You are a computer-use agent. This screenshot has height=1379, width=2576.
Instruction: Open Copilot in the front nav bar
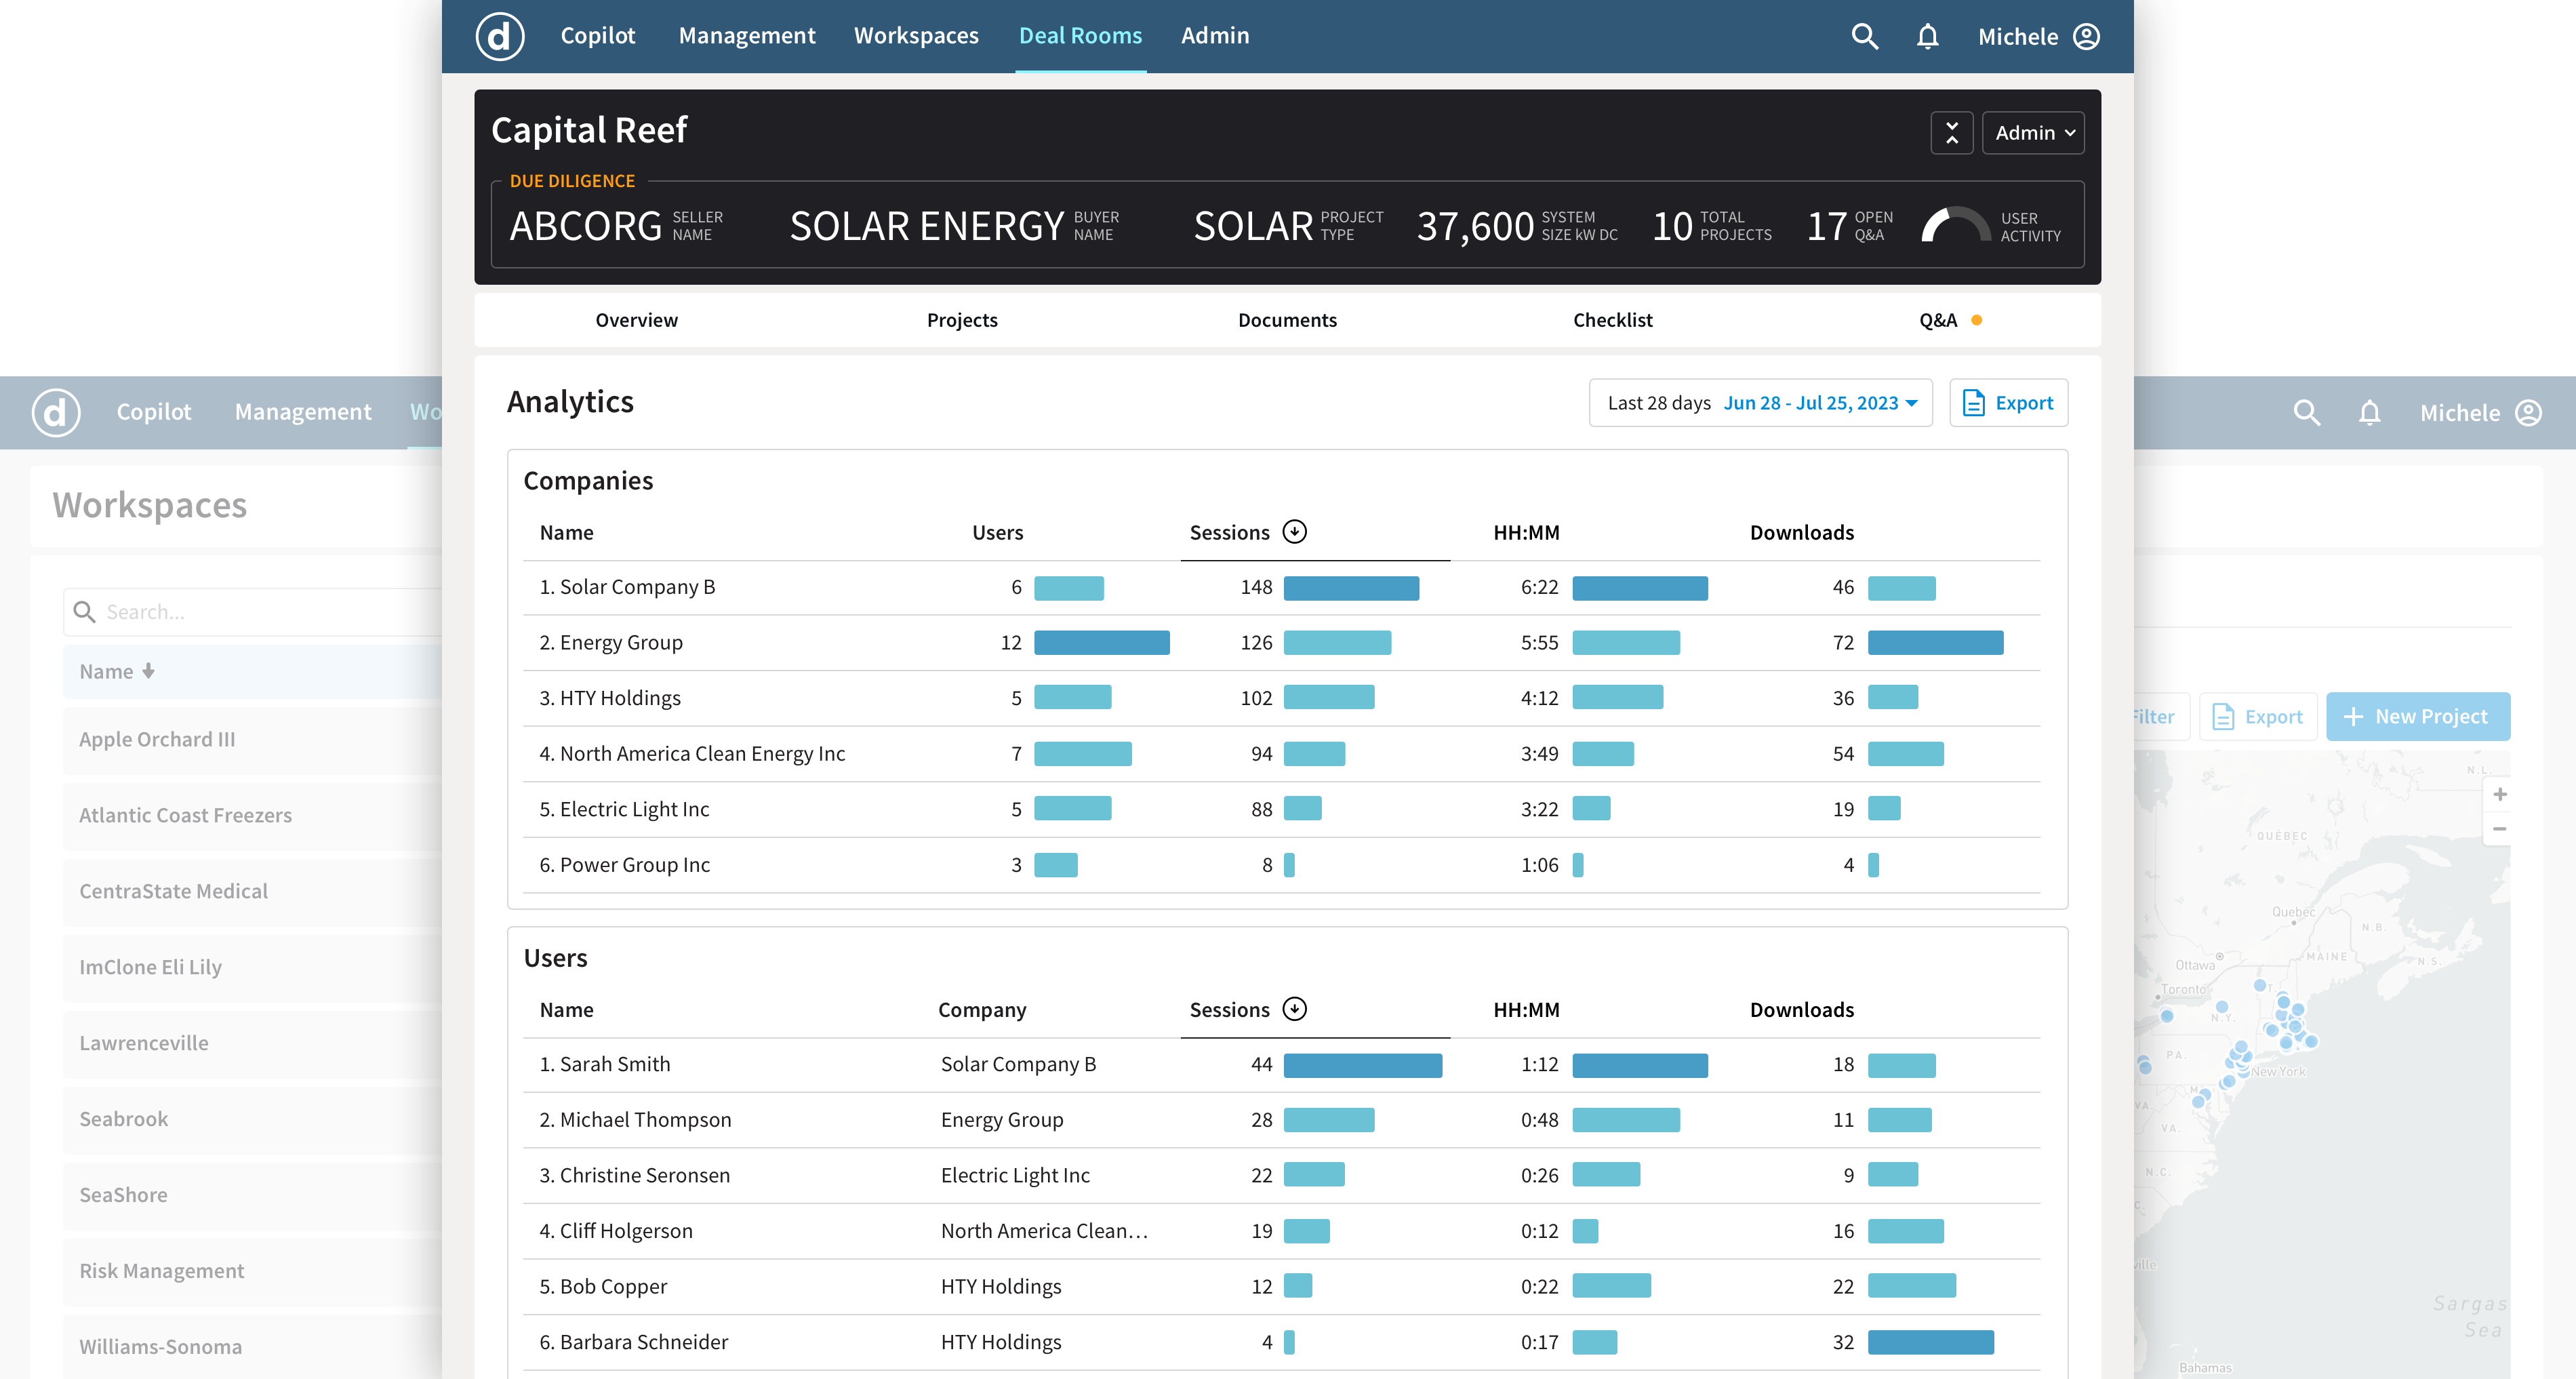coord(597,36)
